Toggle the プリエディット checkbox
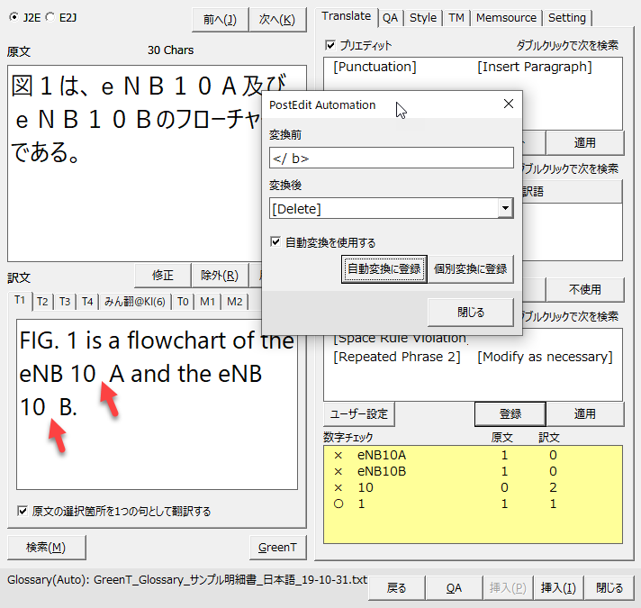This screenshot has width=641, height=608. [x=330, y=45]
